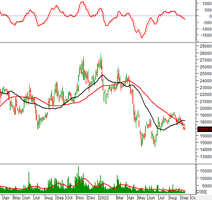The height and width of the screenshot is (200, 212).
Task: Select the 2022 marker on time axis
Action: [103, 197]
